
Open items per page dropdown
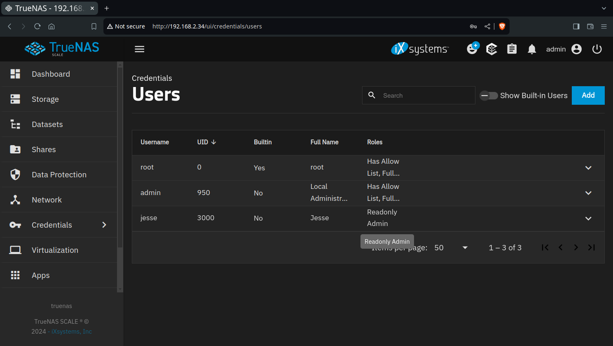451,247
